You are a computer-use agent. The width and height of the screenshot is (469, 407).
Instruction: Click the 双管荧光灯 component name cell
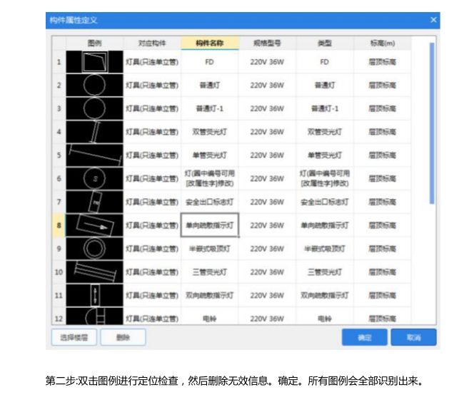pos(210,132)
